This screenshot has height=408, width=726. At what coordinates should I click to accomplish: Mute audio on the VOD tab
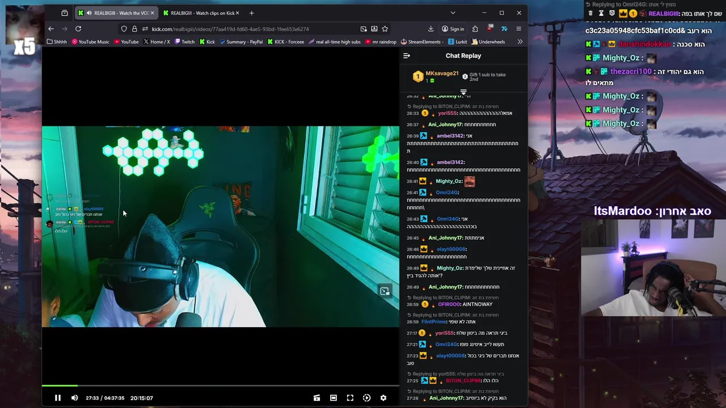[x=89, y=13]
